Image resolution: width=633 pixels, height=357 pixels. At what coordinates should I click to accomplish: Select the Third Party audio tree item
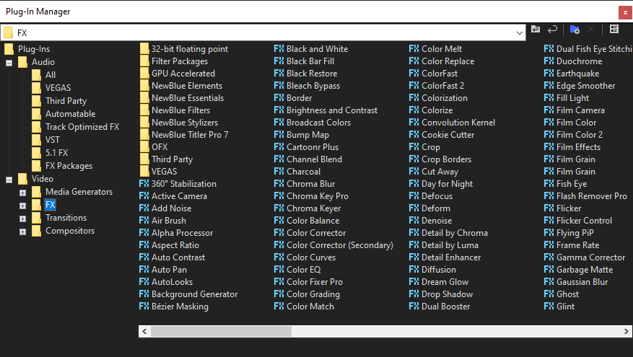coord(66,101)
